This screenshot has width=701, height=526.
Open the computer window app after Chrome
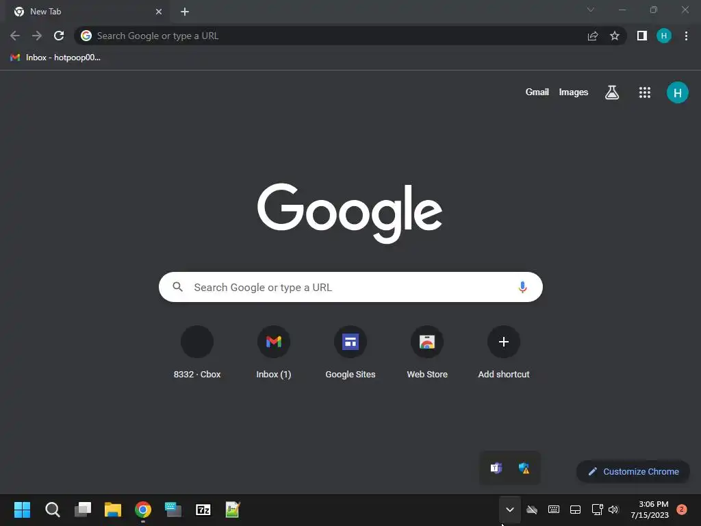pos(173,510)
